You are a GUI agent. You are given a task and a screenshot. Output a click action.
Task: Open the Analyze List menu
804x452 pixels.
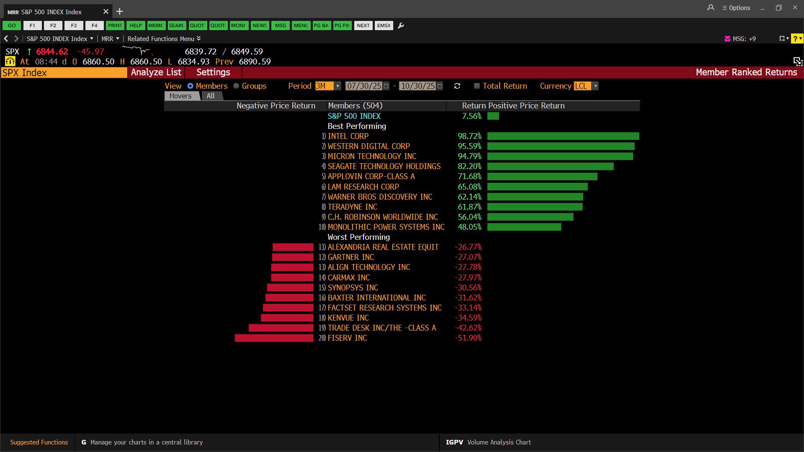(x=156, y=72)
